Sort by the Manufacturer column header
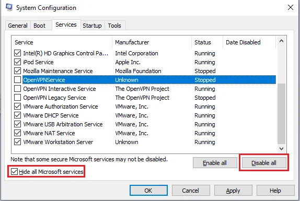The height and width of the screenshot is (201, 300). [x=152, y=42]
